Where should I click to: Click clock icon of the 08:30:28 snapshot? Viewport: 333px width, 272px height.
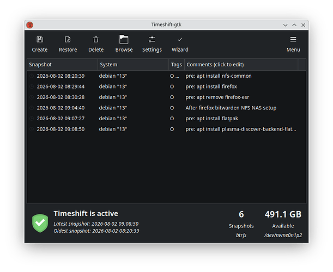(32, 97)
